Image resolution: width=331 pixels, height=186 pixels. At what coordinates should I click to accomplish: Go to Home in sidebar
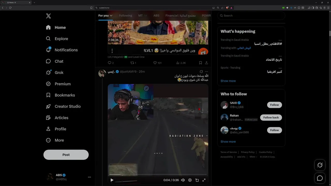[56, 27]
